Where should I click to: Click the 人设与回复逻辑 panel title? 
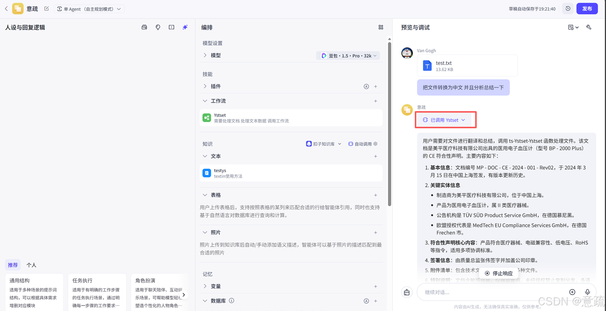[x=25, y=27]
